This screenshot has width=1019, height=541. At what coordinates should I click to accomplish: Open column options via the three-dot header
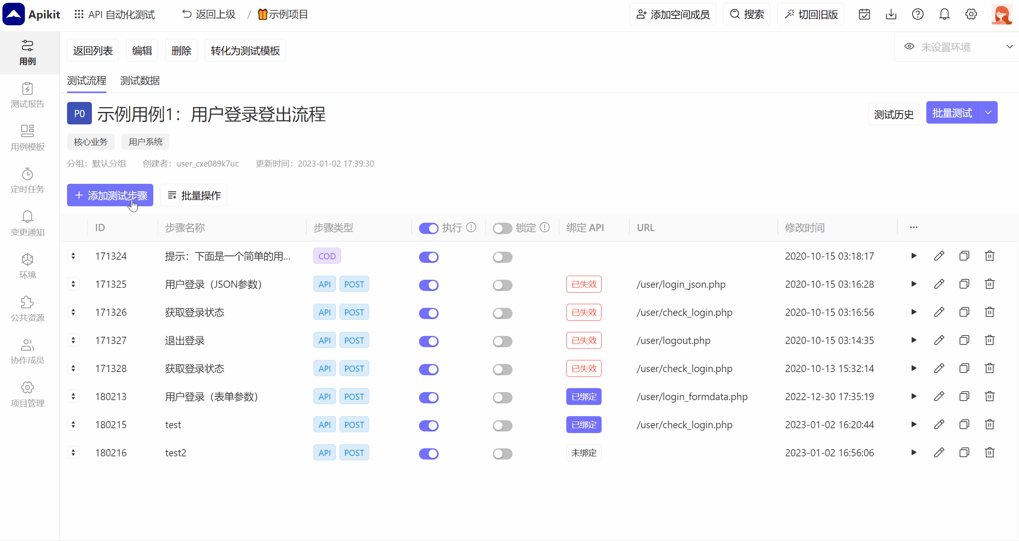tap(914, 228)
